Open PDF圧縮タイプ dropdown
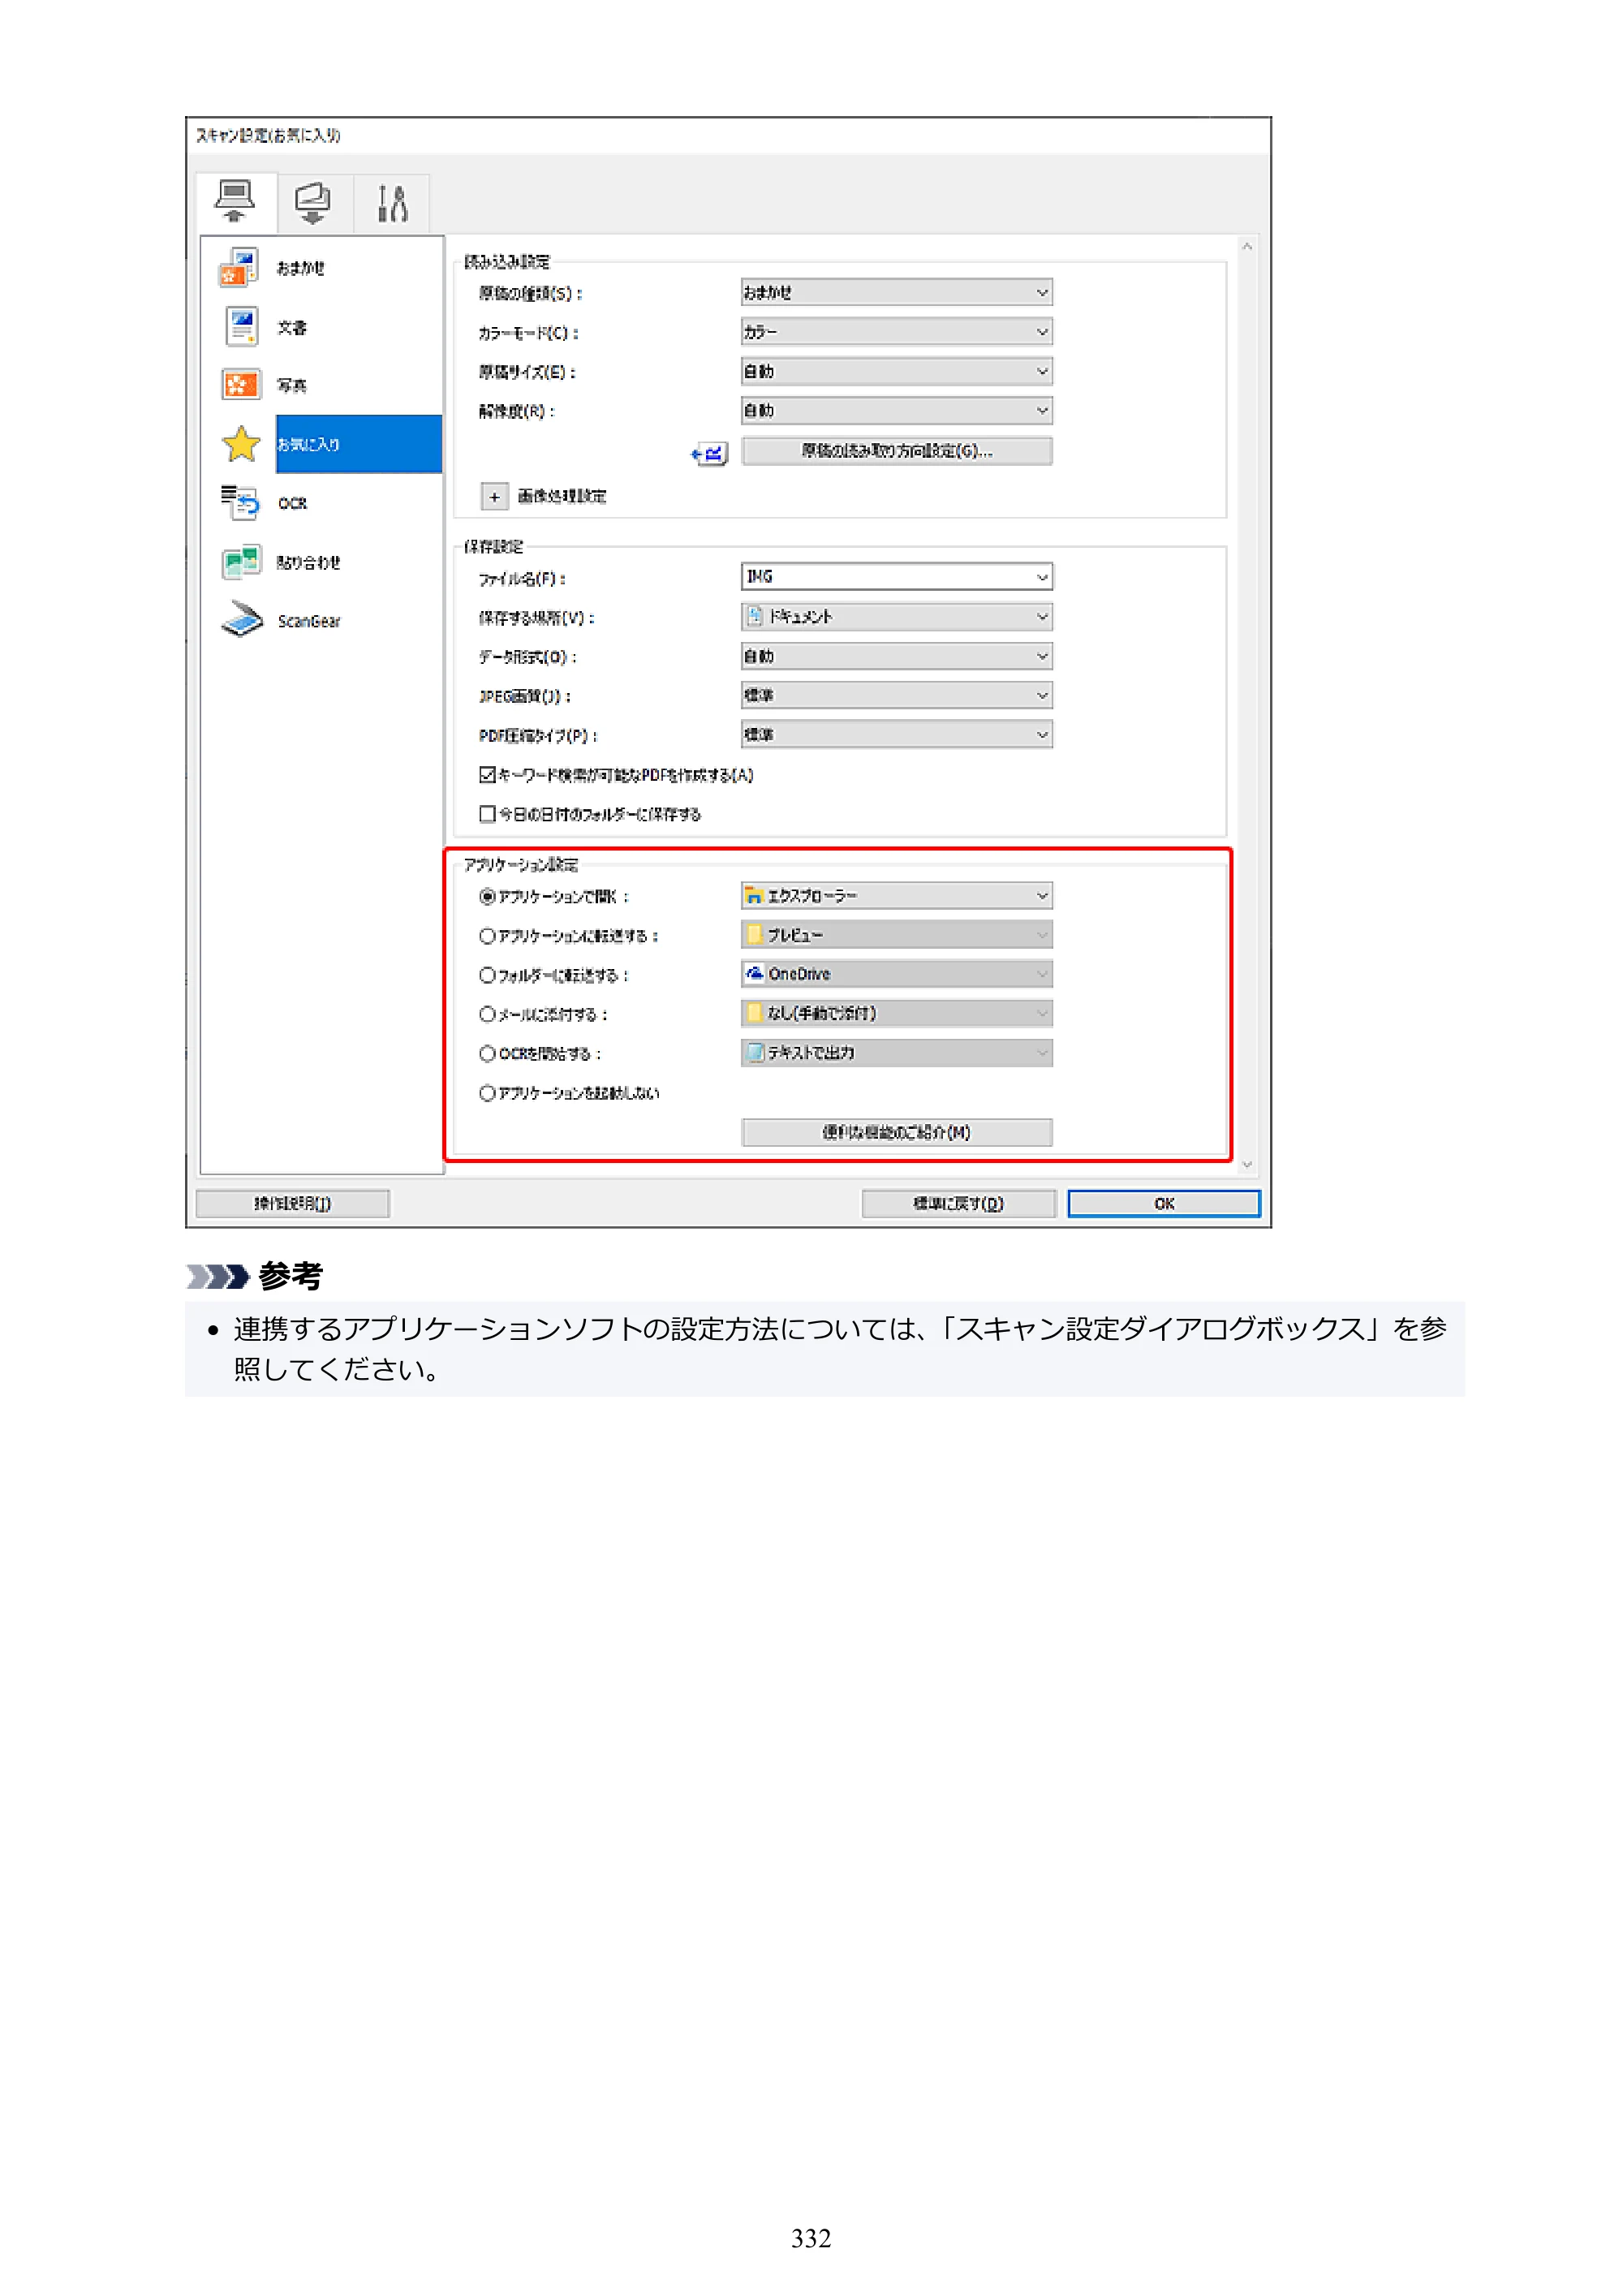 (896, 734)
